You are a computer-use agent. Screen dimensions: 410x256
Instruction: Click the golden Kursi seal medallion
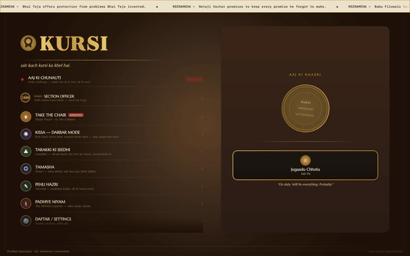[305, 108]
